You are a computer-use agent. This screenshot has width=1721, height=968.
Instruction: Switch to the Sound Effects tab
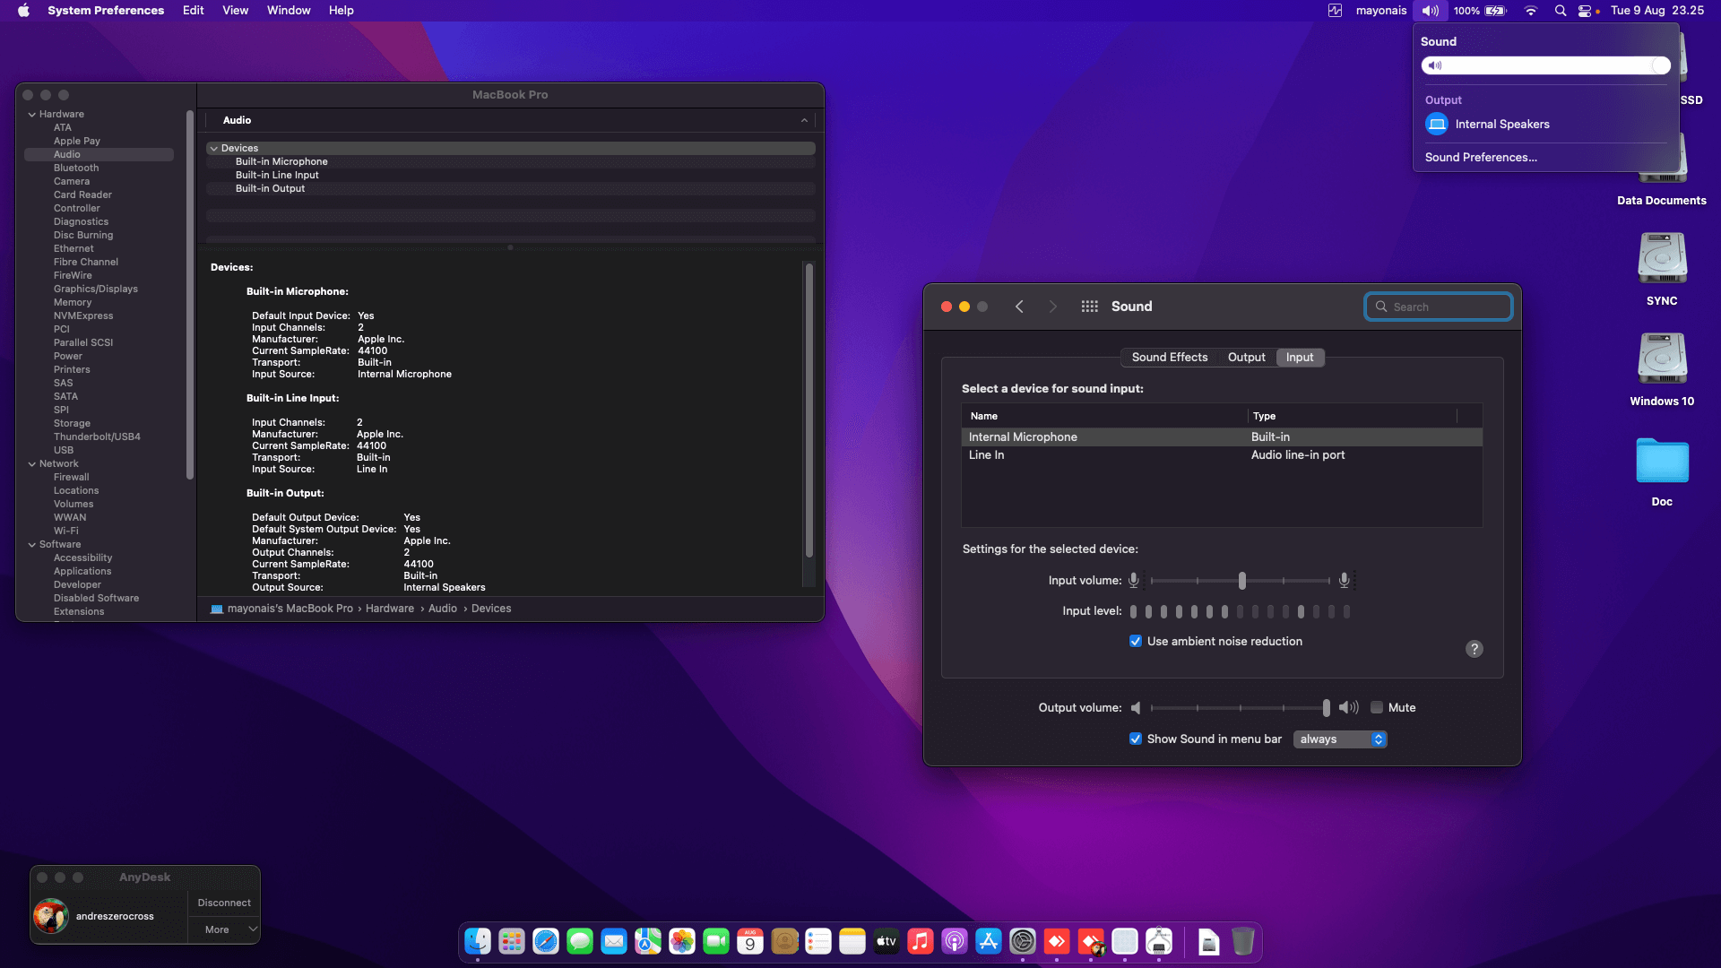1169,358
